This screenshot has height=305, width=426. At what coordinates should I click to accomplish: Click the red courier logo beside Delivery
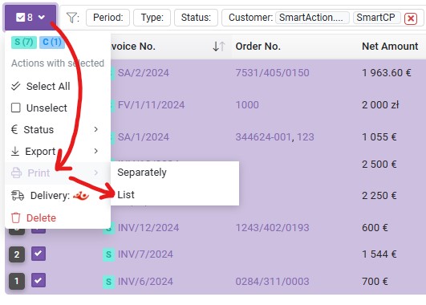pyautogui.click(x=81, y=195)
